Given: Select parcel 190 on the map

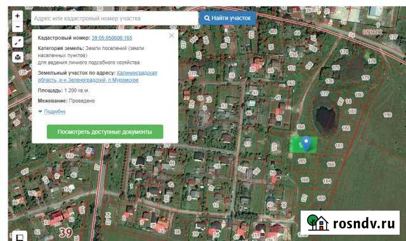Looking at the screenshot, I should pos(388,114).
